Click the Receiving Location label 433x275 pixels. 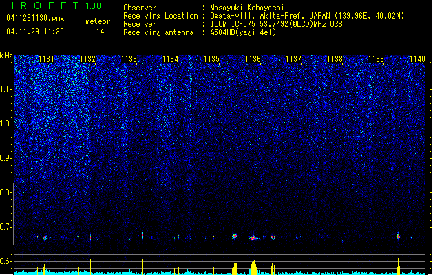[x=160, y=16]
